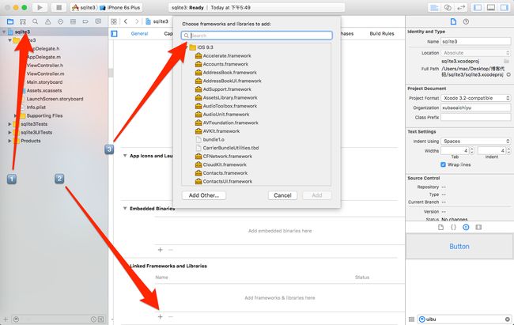This screenshot has height=325, width=514.
Task: Open the Issue navigator warning icon
Action: point(48,21)
